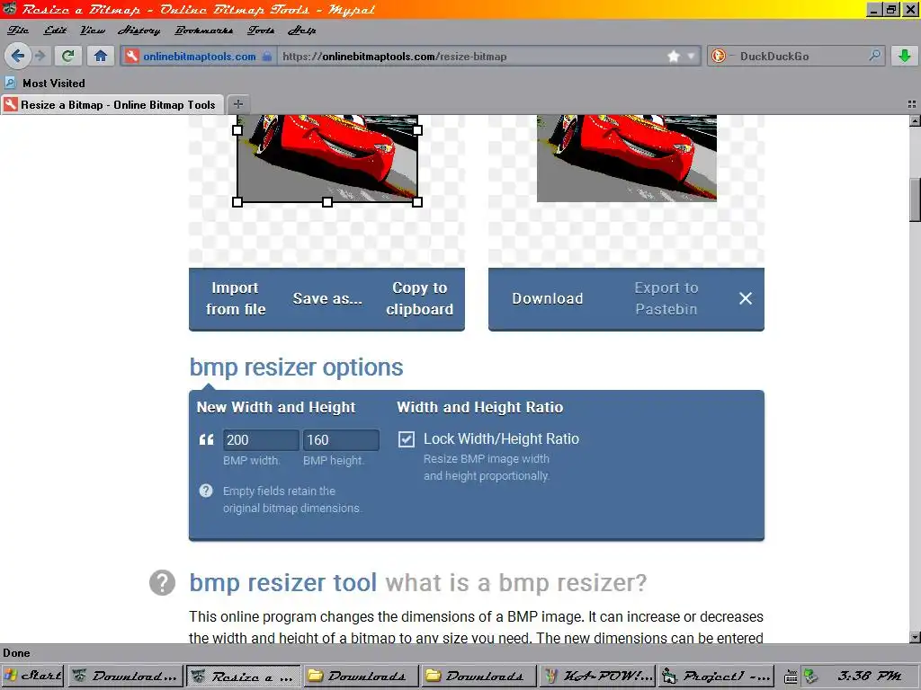Click the bmp resizer options heading
This screenshot has width=921, height=690.
(296, 367)
